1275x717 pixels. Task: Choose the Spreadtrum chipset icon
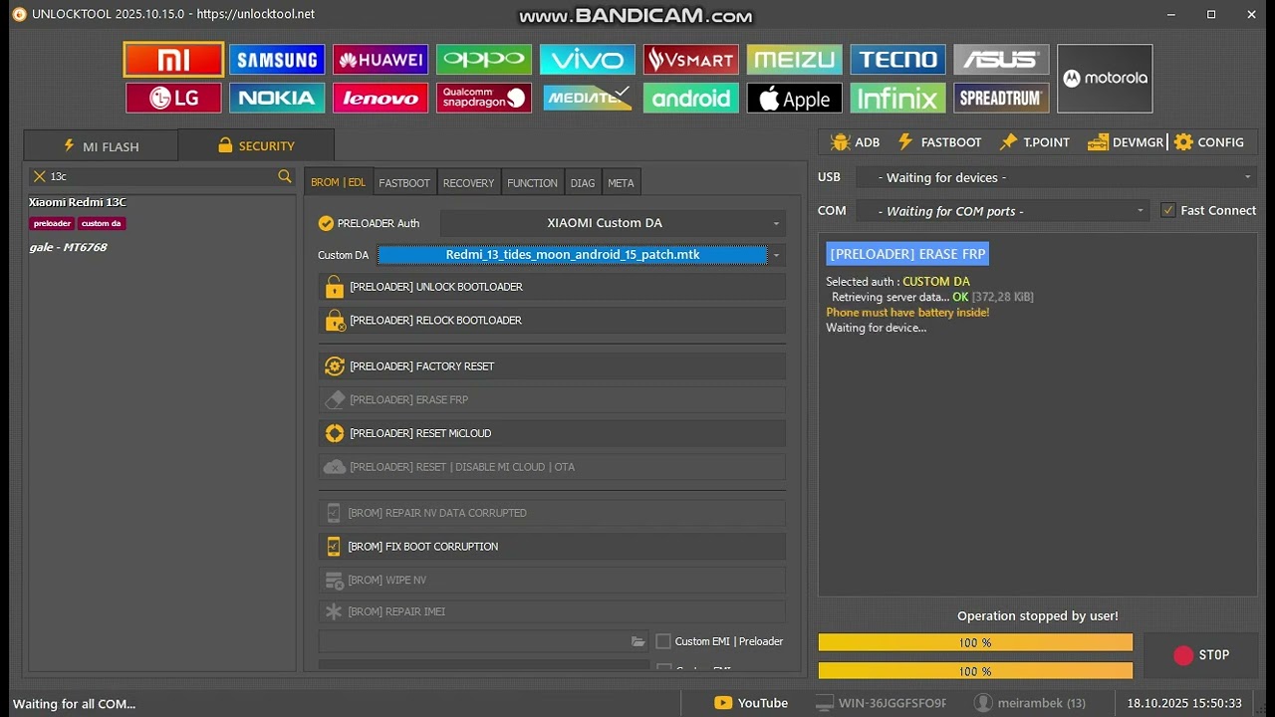[1002, 98]
